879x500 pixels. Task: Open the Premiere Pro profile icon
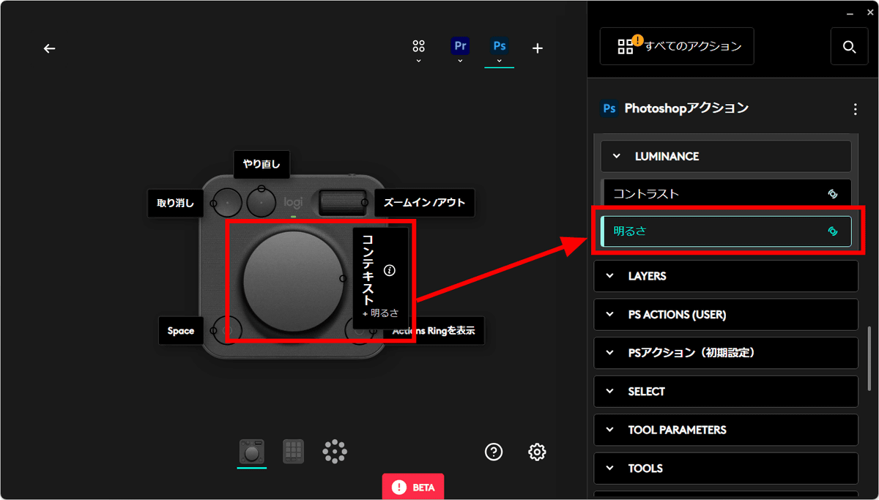460,46
